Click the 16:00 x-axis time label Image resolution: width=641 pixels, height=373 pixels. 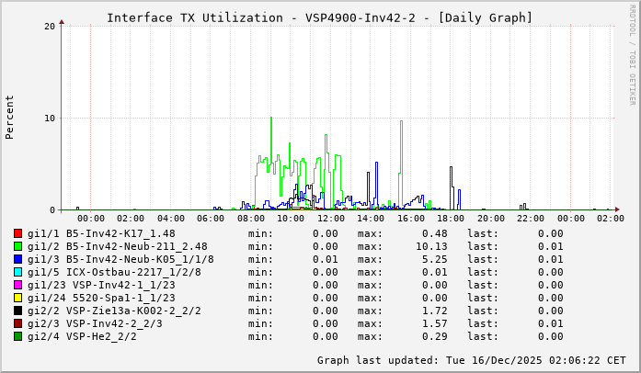[x=411, y=219]
